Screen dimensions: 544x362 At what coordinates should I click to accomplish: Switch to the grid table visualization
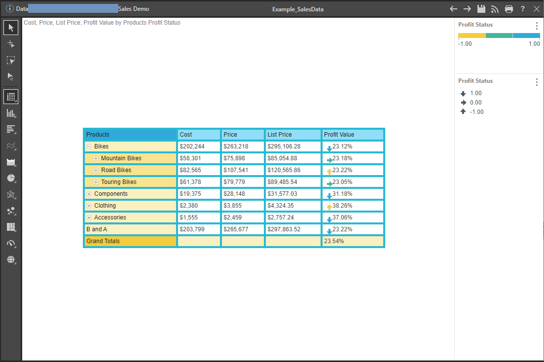click(x=11, y=97)
